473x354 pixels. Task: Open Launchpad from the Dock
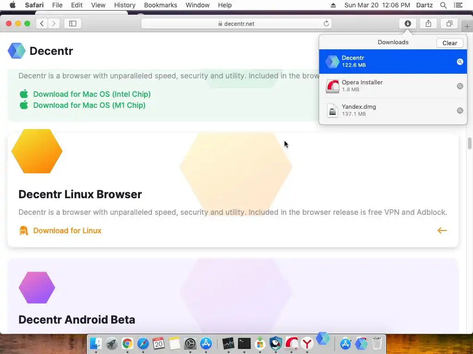pyautogui.click(x=112, y=343)
